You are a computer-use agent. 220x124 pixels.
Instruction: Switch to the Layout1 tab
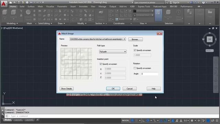[18, 120]
